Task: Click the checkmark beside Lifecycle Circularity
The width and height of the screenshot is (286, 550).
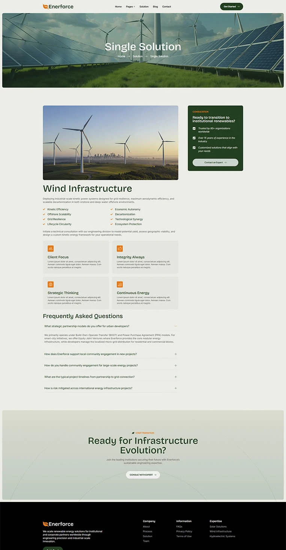Action: click(44, 224)
